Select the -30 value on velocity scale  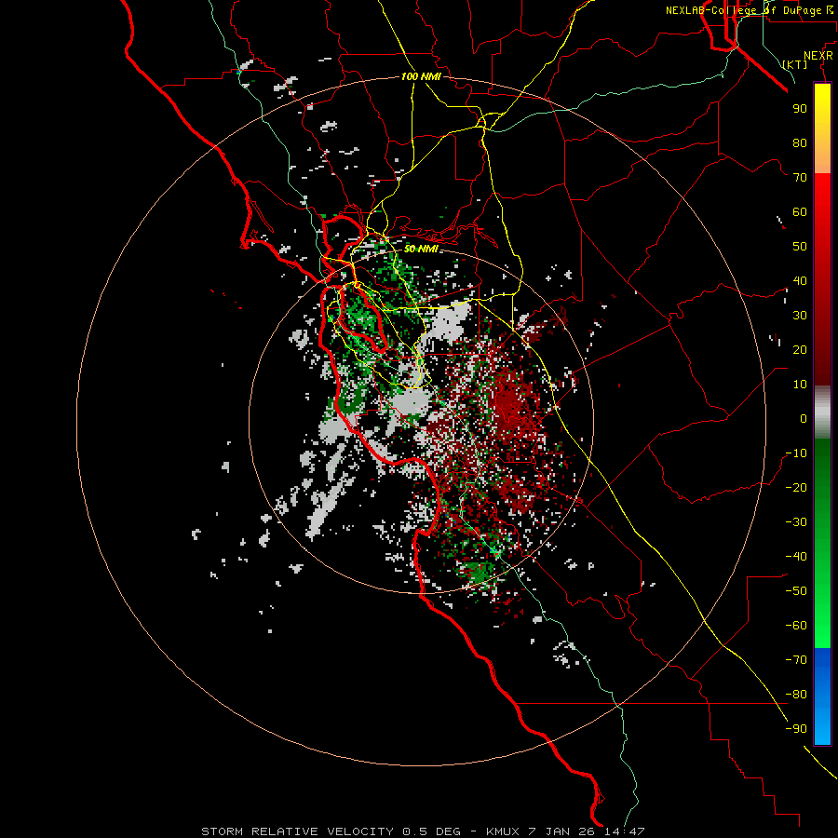coord(796,522)
